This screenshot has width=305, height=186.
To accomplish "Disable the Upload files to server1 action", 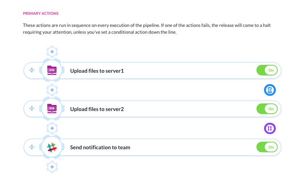I will 267,70.
